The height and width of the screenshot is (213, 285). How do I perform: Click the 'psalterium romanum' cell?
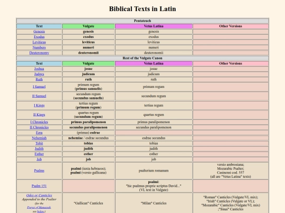point(154,170)
